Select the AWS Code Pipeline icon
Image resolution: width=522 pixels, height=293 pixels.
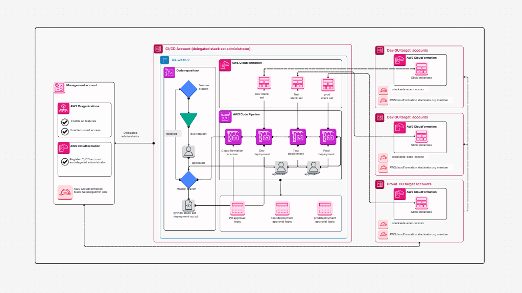point(225,117)
